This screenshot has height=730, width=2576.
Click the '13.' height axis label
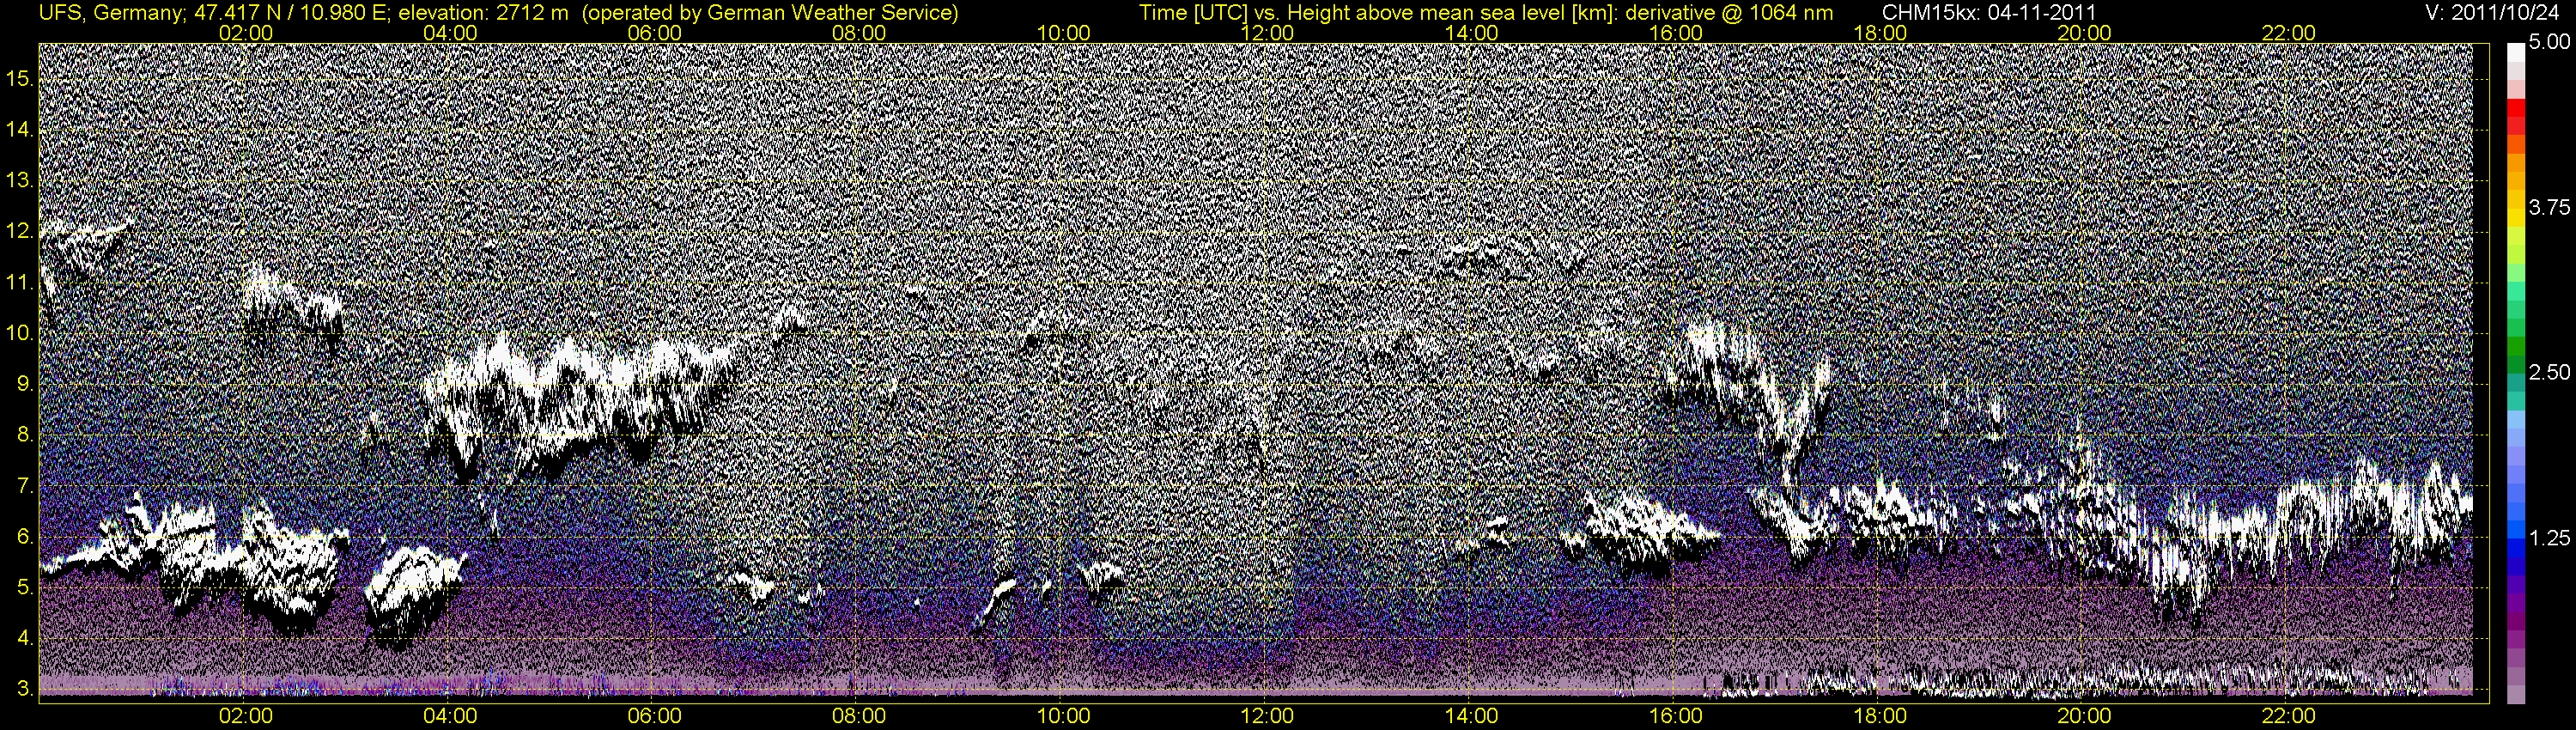[x=21, y=181]
